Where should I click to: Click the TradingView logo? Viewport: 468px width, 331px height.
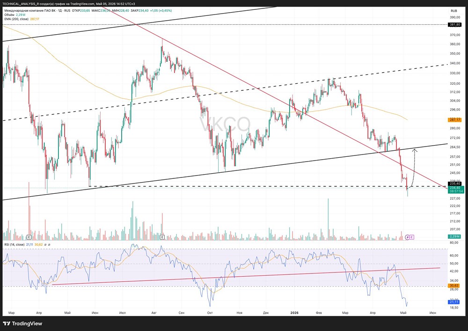click(x=22, y=324)
